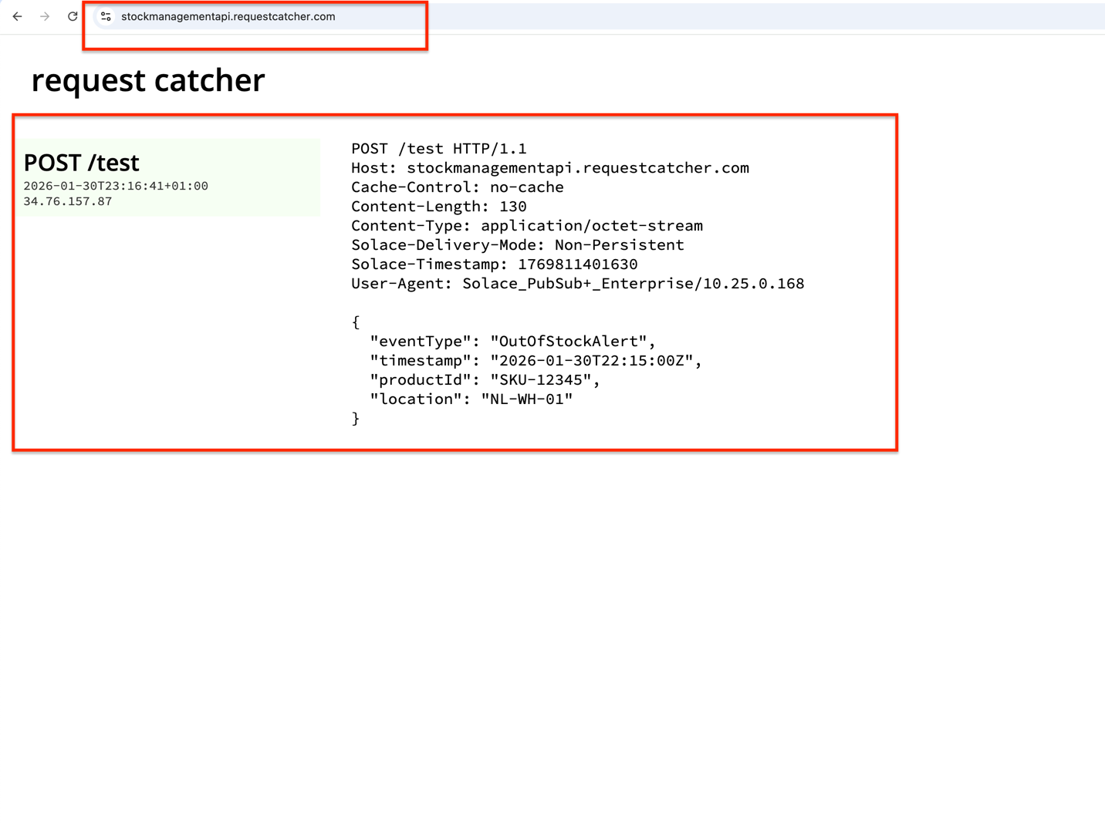Click the "POST /test HTTP/1.1" request line
Image resolution: width=1105 pixels, height=825 pixels.
pyautogui.click(x=438, y=149)
